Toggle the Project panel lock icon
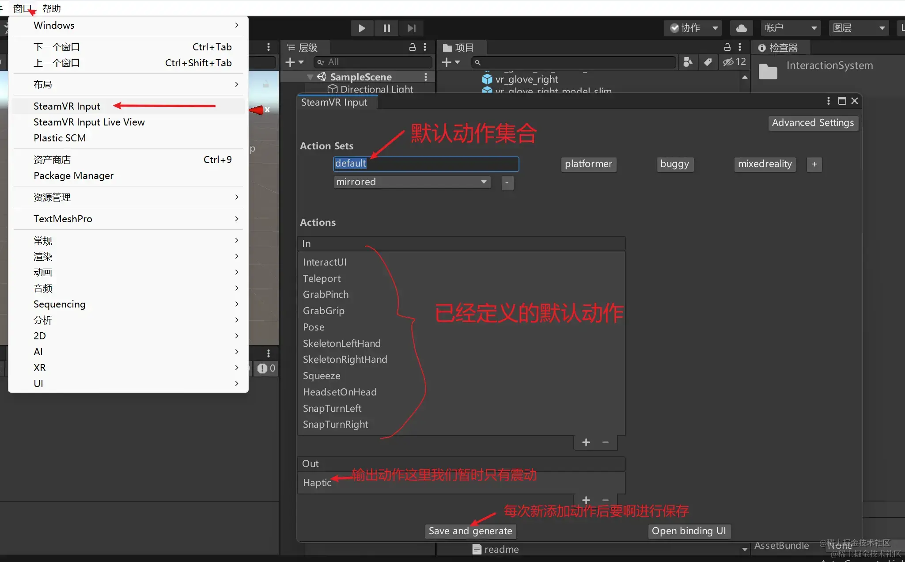905x562 pixels. 727,47
